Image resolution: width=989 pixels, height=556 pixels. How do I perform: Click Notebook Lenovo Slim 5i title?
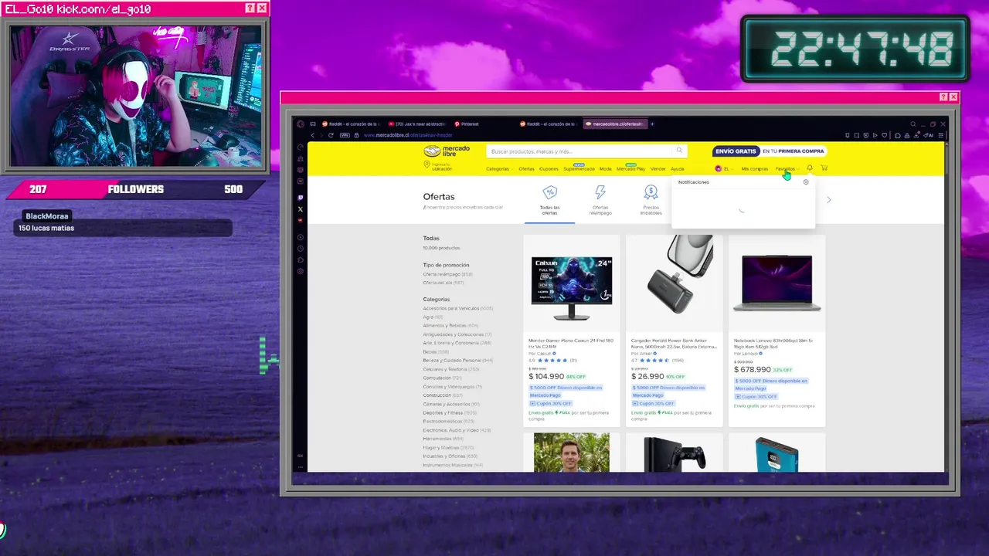point(773,344)
